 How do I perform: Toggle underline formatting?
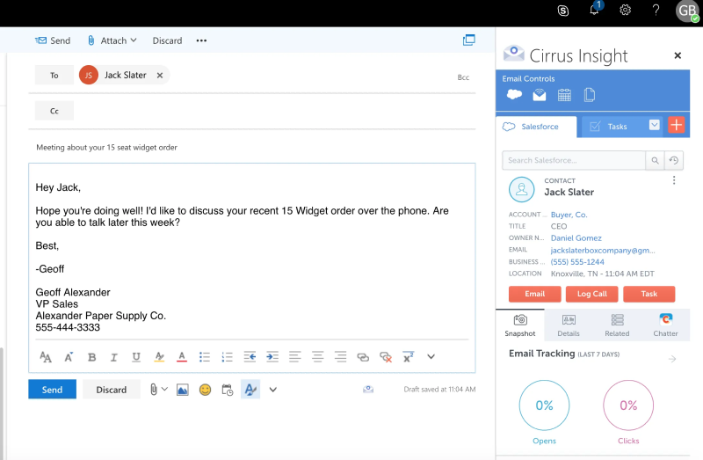point(136,357)
